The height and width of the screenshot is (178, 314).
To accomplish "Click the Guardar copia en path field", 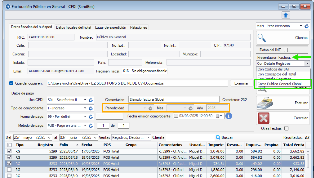I will (x=137, y=83).
